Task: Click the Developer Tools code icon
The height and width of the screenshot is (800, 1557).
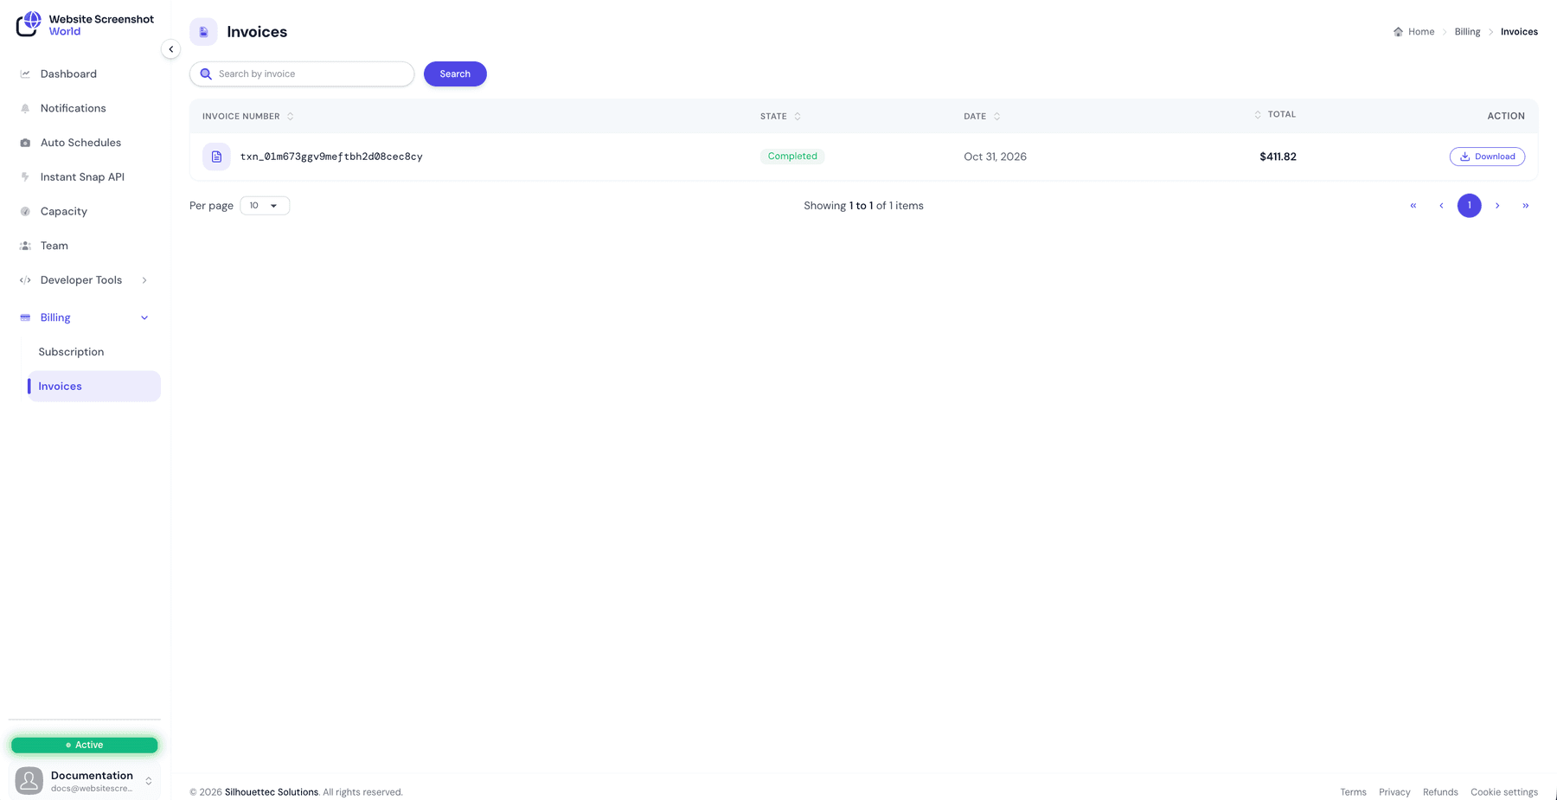Action: [25, 280]
